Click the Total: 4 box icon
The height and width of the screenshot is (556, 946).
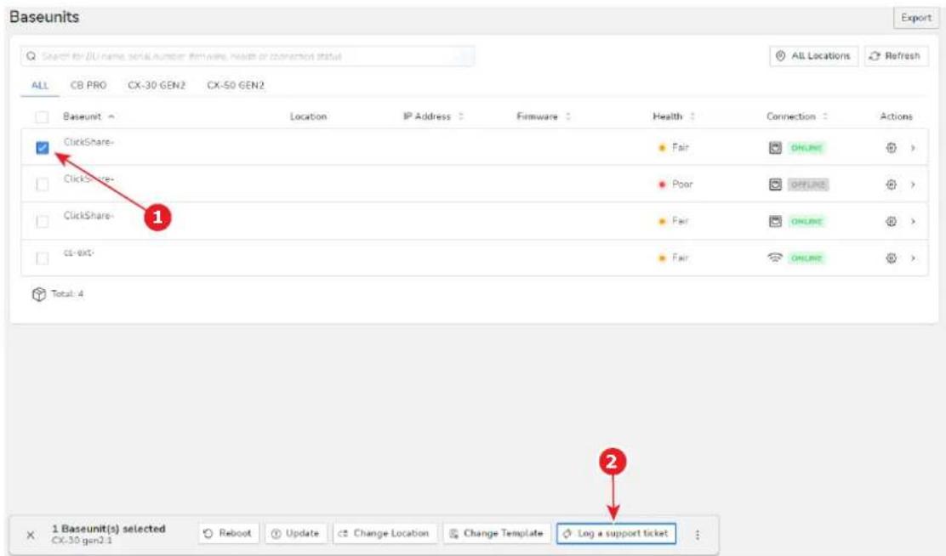point(38,294)
